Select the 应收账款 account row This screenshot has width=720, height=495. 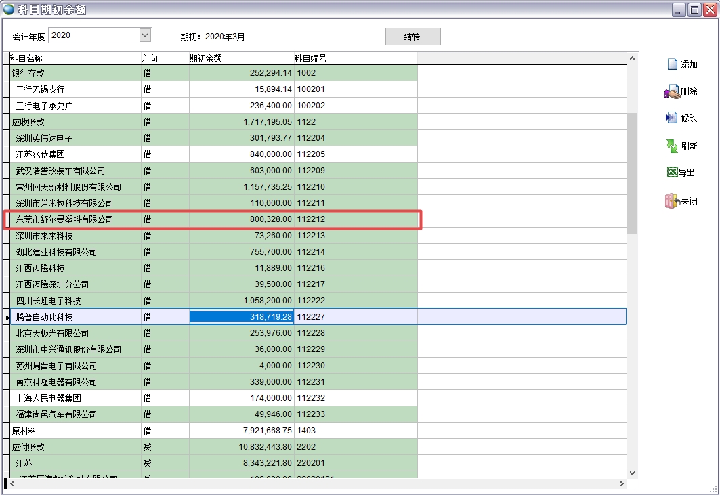[28, 122]
